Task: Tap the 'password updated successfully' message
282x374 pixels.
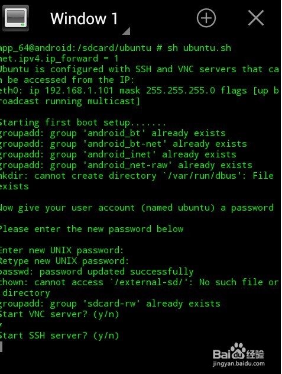Action: click(116, 272)
